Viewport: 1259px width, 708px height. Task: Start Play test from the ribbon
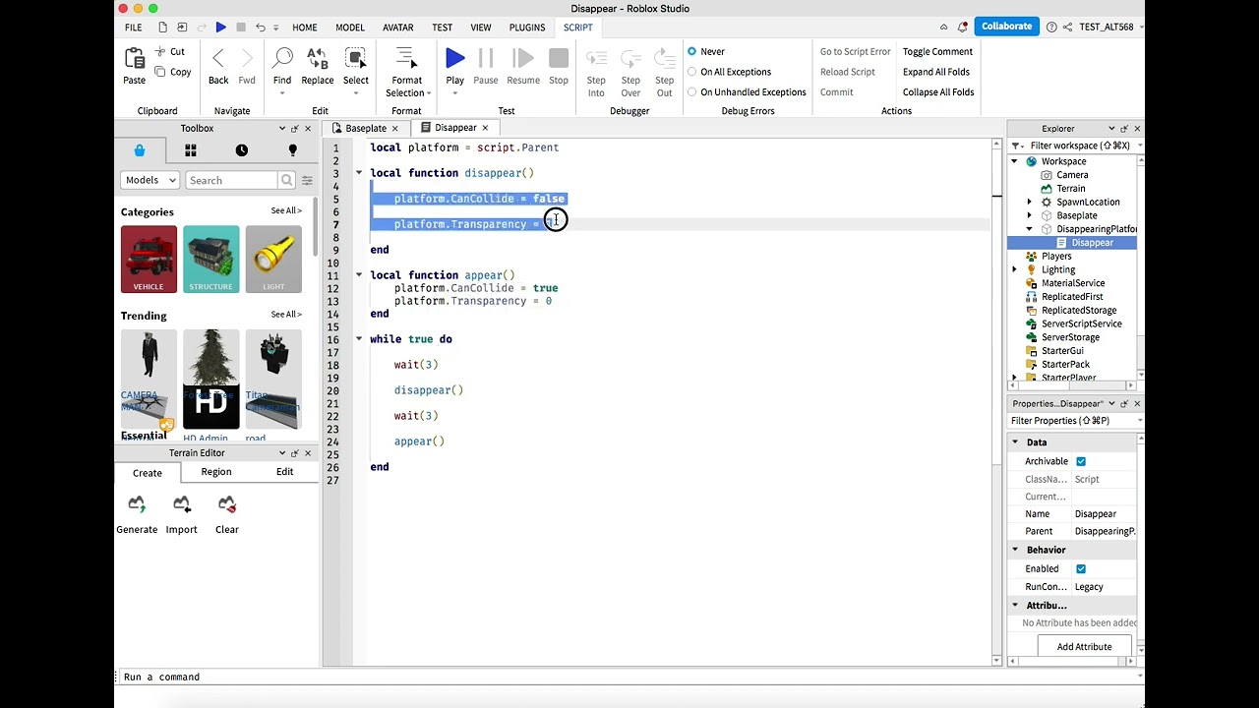[x=454, y=59]
